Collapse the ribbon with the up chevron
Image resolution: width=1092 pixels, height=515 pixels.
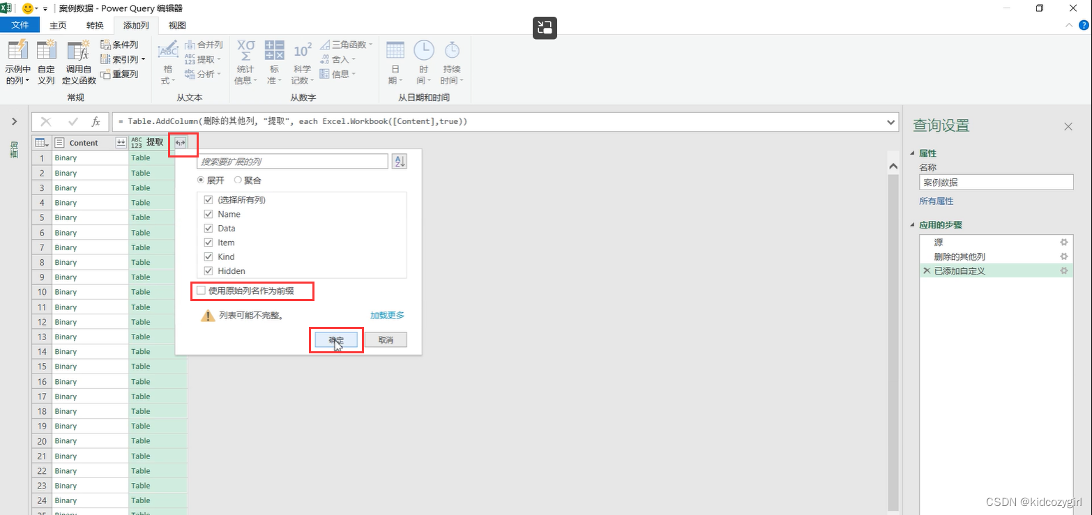[x=1070, y=25]
